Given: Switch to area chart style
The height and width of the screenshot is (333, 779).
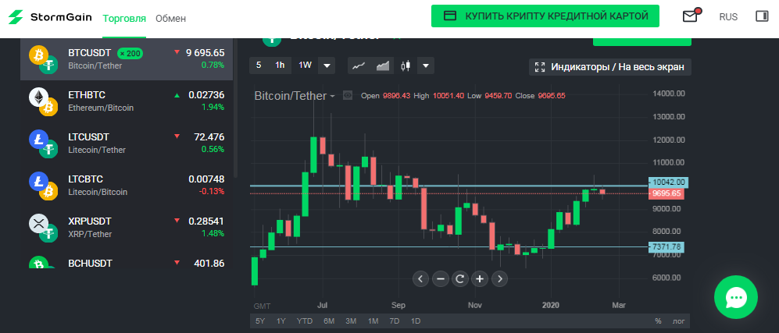Looking at the screenshot, I should [383, 66].
